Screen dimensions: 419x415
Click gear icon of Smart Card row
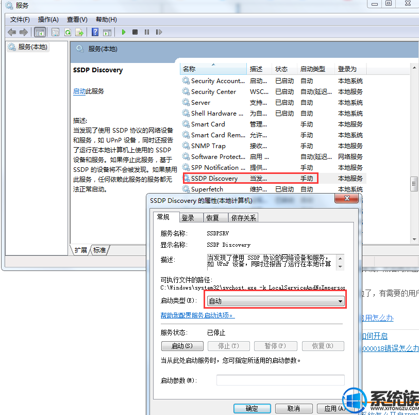tap(186, 124)
